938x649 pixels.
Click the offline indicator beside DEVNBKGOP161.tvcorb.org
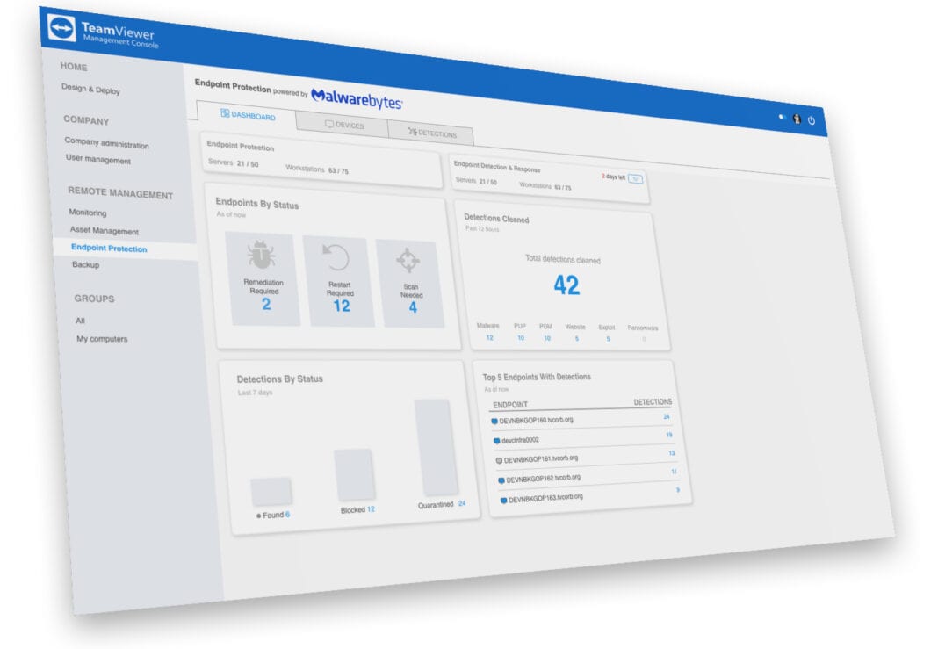pos(499,458)
